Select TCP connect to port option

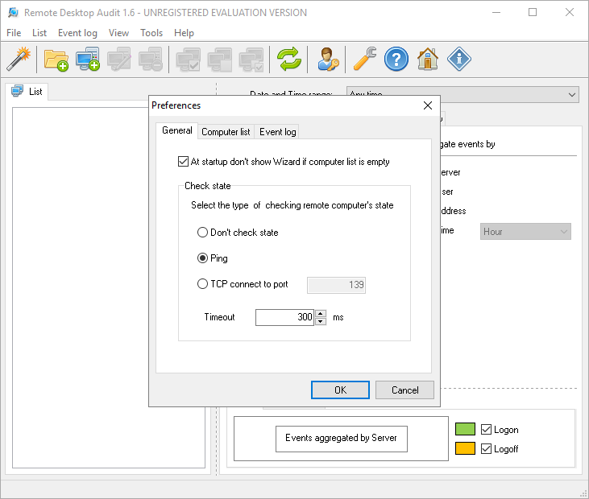202,284
